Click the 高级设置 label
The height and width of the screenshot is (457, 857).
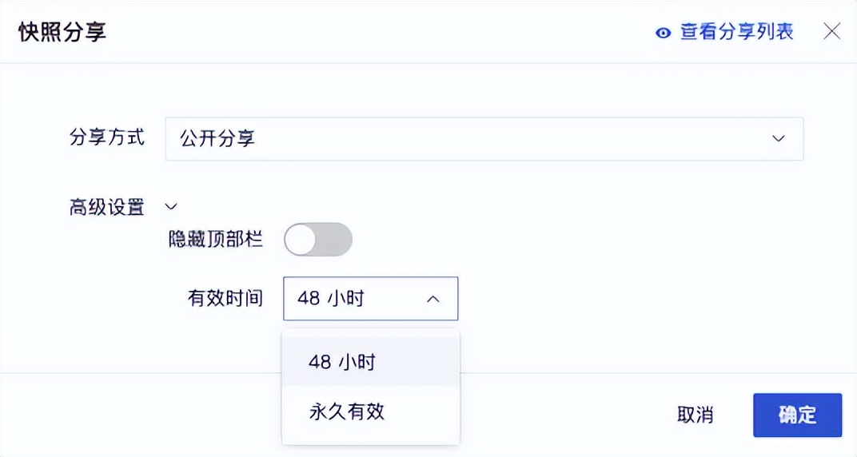click(x=107, y=207)
